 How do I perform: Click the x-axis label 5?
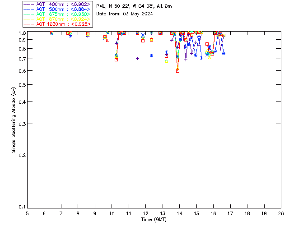(x=27, y=213)
